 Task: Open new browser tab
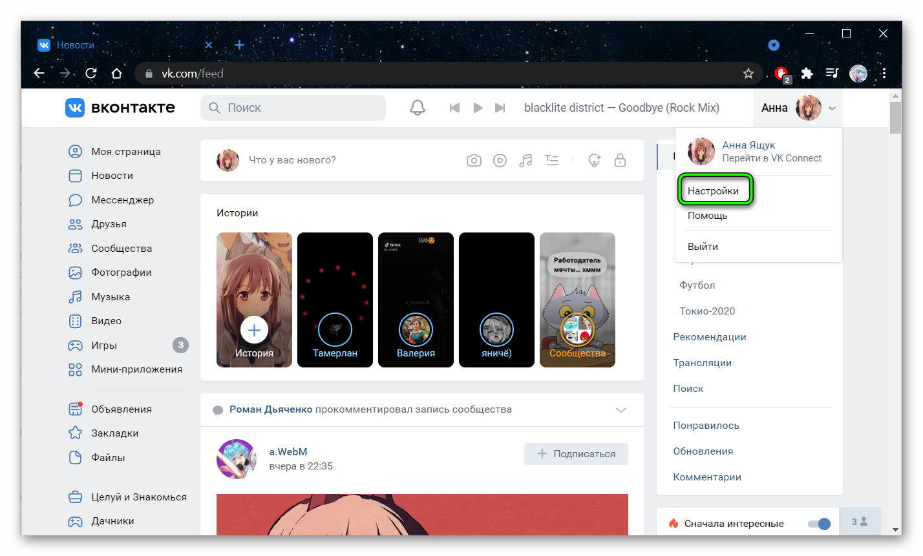239,45
